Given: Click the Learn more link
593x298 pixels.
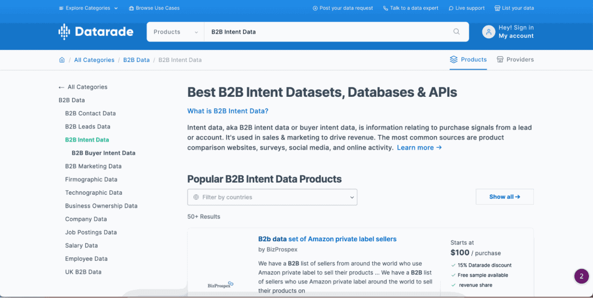Looking at the screenshot, I should point(419,148).
